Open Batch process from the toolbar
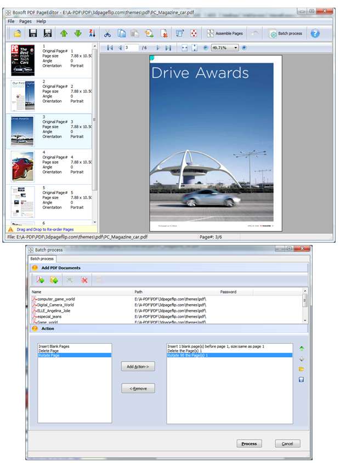The width and height of the screenshot is (340, 463). 285,33
